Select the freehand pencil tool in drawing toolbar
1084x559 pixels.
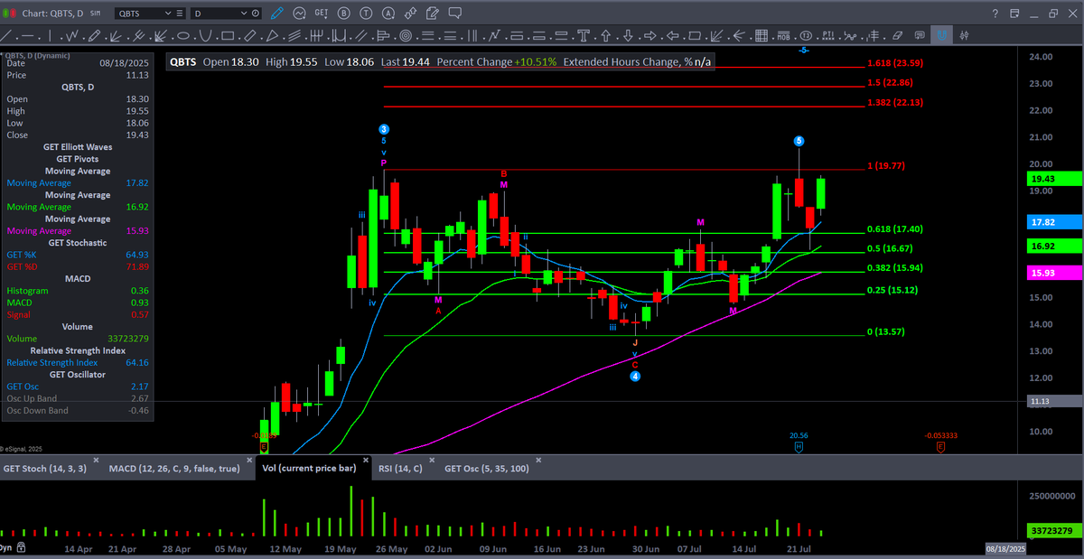pyautogui.click(x=94, y=35)
